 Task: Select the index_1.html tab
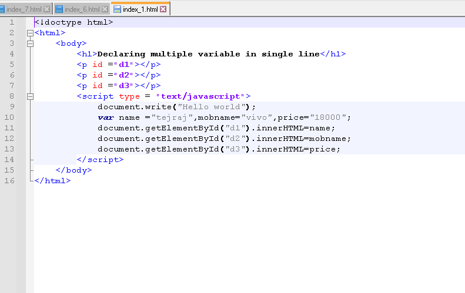(x=140, y=9)
